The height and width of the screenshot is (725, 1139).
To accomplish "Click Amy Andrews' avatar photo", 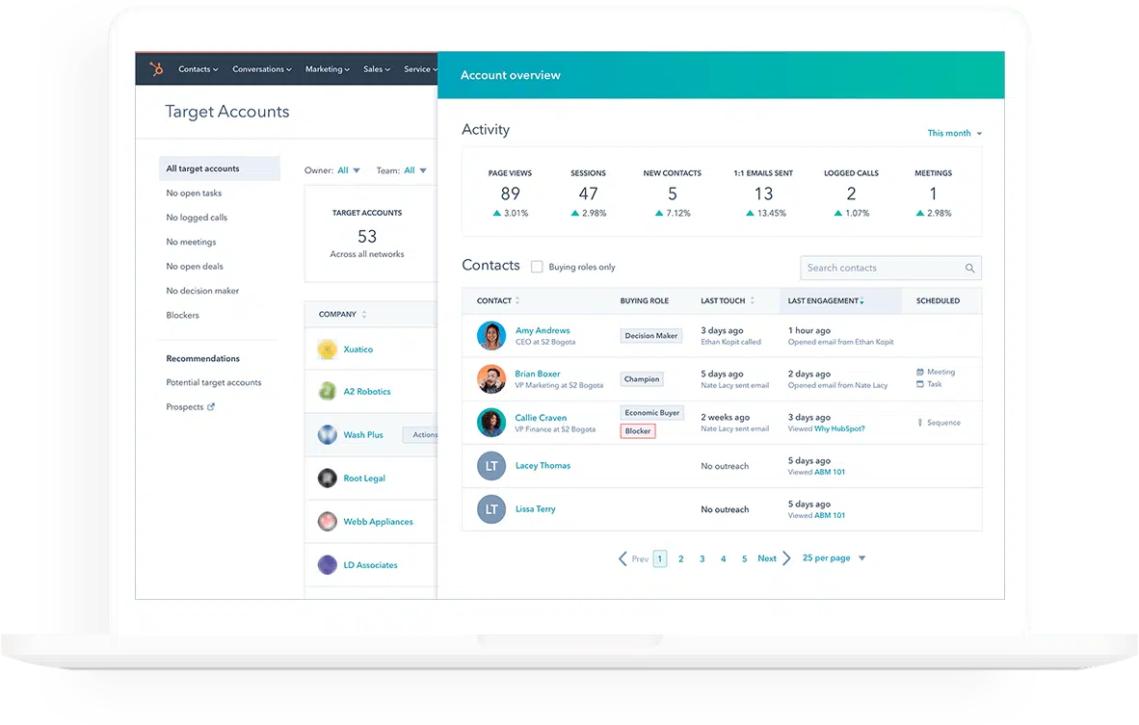I will pos(491,336).
